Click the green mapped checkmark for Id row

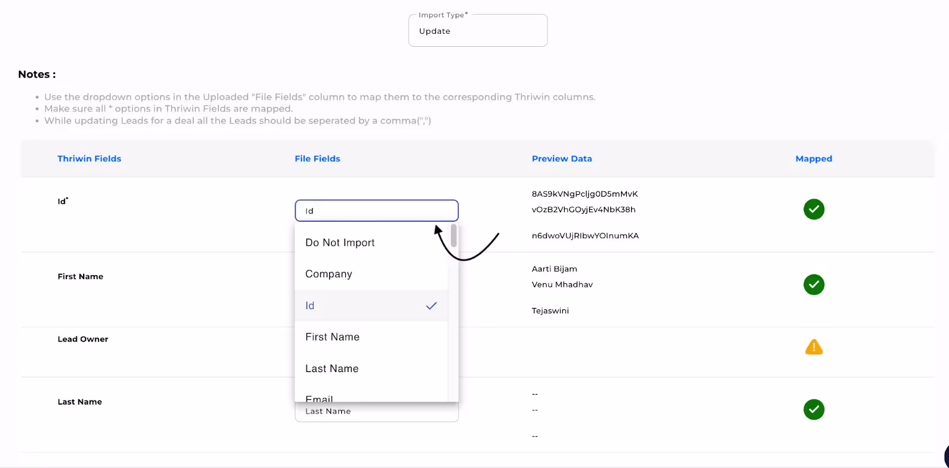coord(814,209)
